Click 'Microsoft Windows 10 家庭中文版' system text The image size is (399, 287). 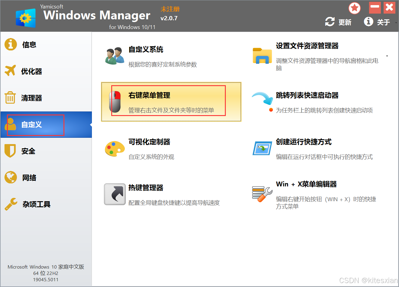(x=46, y=267)
